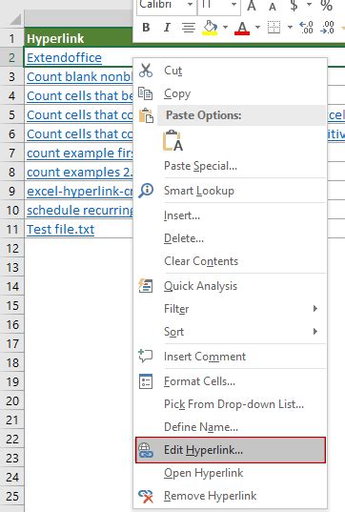Toggle Italic in the mini toolbar
This screenshot has width=345, height=512.
pyautogui.click(x=167, y=28)
